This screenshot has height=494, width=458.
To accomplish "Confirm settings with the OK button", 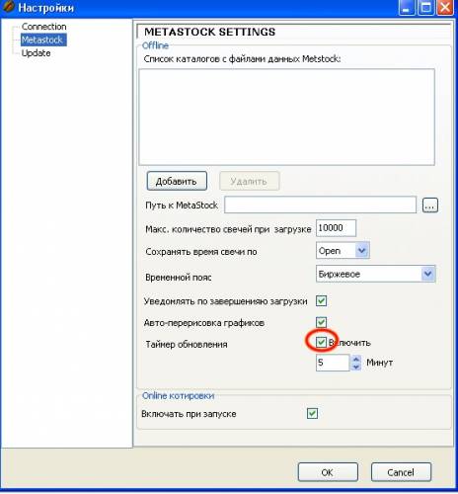I will 328,472.
